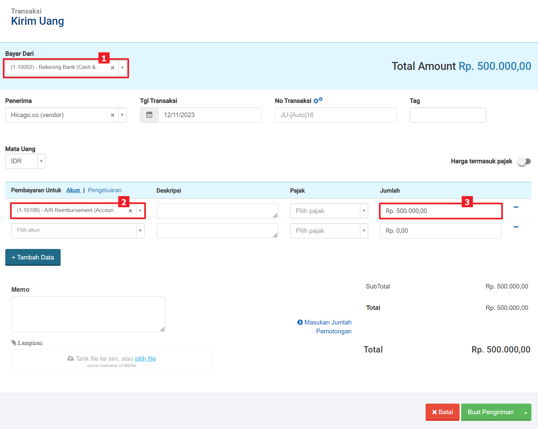
Task: Click the pilih file upload link
Action: [x=145, y=358]
